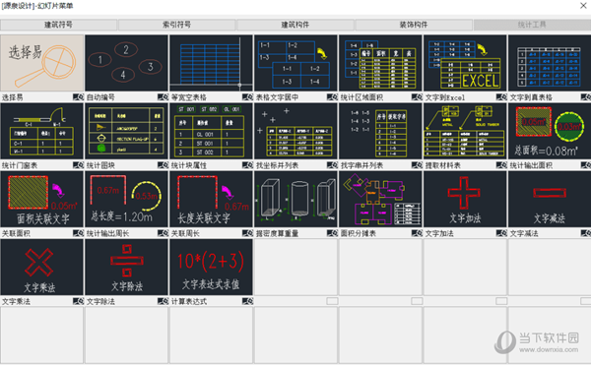The image size is (591, 365).
Task: Open the 计算表达式 10*(2+3) thumbnail
Action: 211,268
